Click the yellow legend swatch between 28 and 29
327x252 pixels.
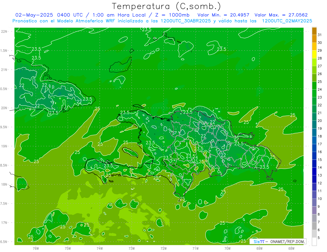coord(314,54)
